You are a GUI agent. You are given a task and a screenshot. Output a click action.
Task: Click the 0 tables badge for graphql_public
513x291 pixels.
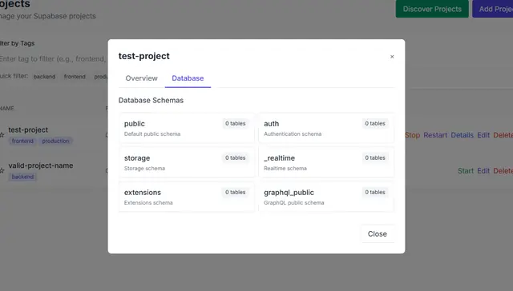375,192
